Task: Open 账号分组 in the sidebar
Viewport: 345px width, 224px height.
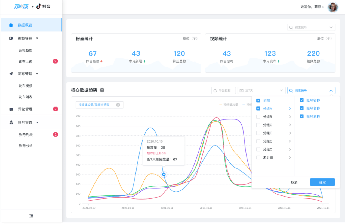Action: (x=26, y=146)
